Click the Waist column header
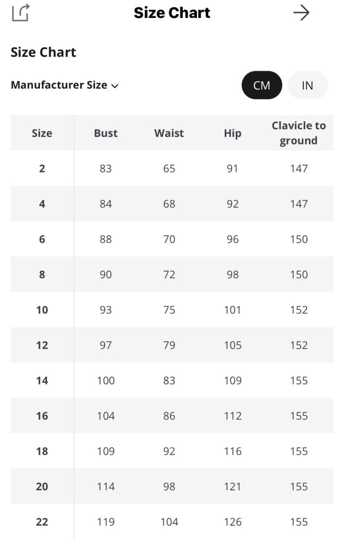 169,133
